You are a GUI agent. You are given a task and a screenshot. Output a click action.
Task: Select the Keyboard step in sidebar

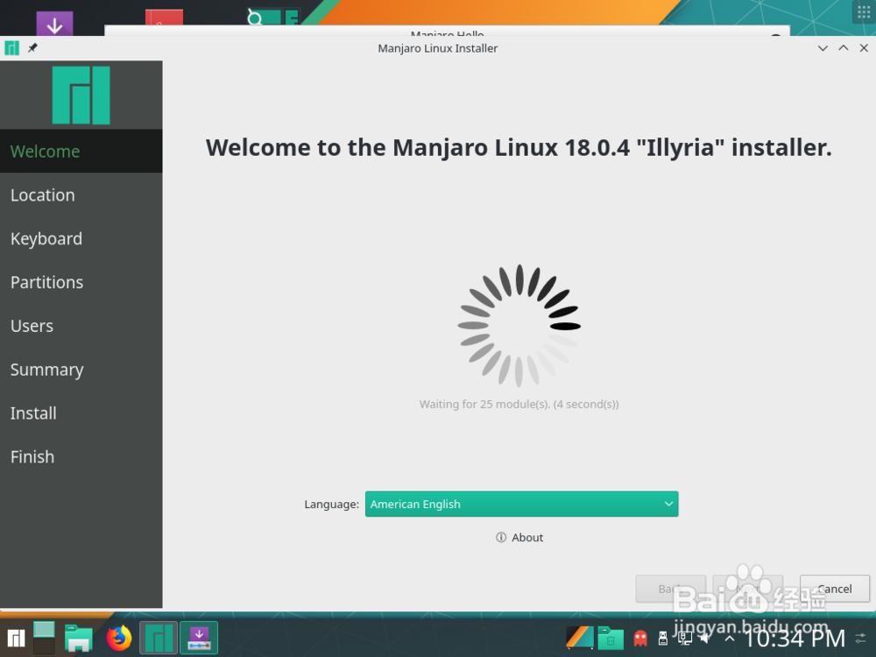coord(81,238)
